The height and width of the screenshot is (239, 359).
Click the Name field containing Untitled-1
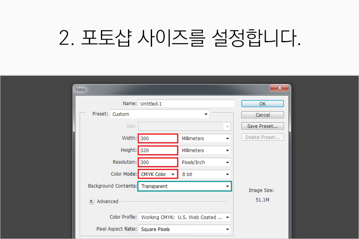coord(186,104)
